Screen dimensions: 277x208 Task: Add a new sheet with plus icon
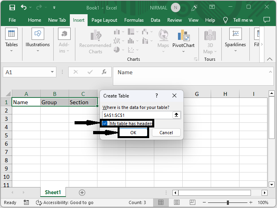coord(82,193)
